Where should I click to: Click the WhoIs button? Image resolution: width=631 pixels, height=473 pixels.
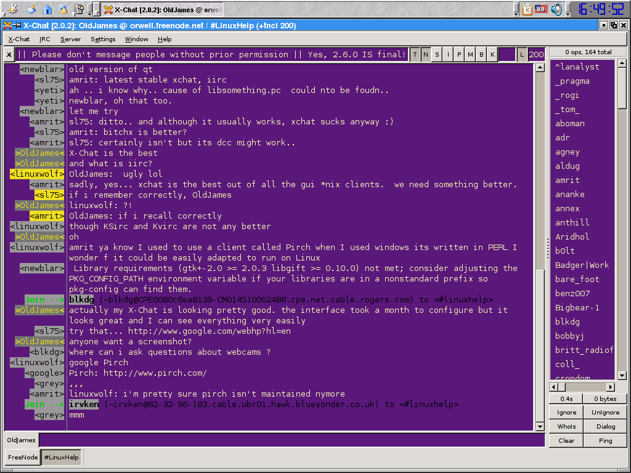click(566, 426)
